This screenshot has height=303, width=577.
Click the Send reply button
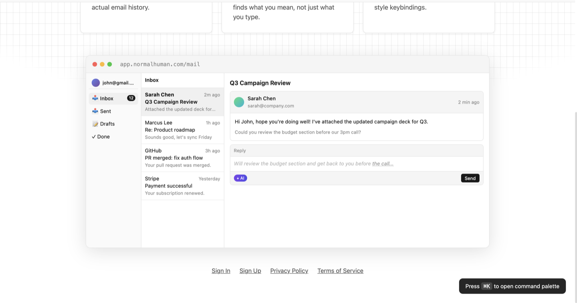470,178
